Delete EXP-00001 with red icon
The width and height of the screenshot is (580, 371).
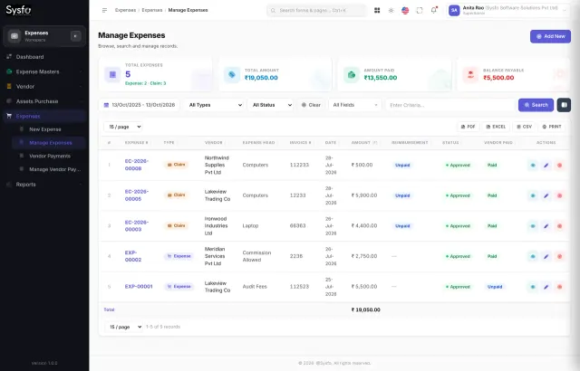click(560, 287)
